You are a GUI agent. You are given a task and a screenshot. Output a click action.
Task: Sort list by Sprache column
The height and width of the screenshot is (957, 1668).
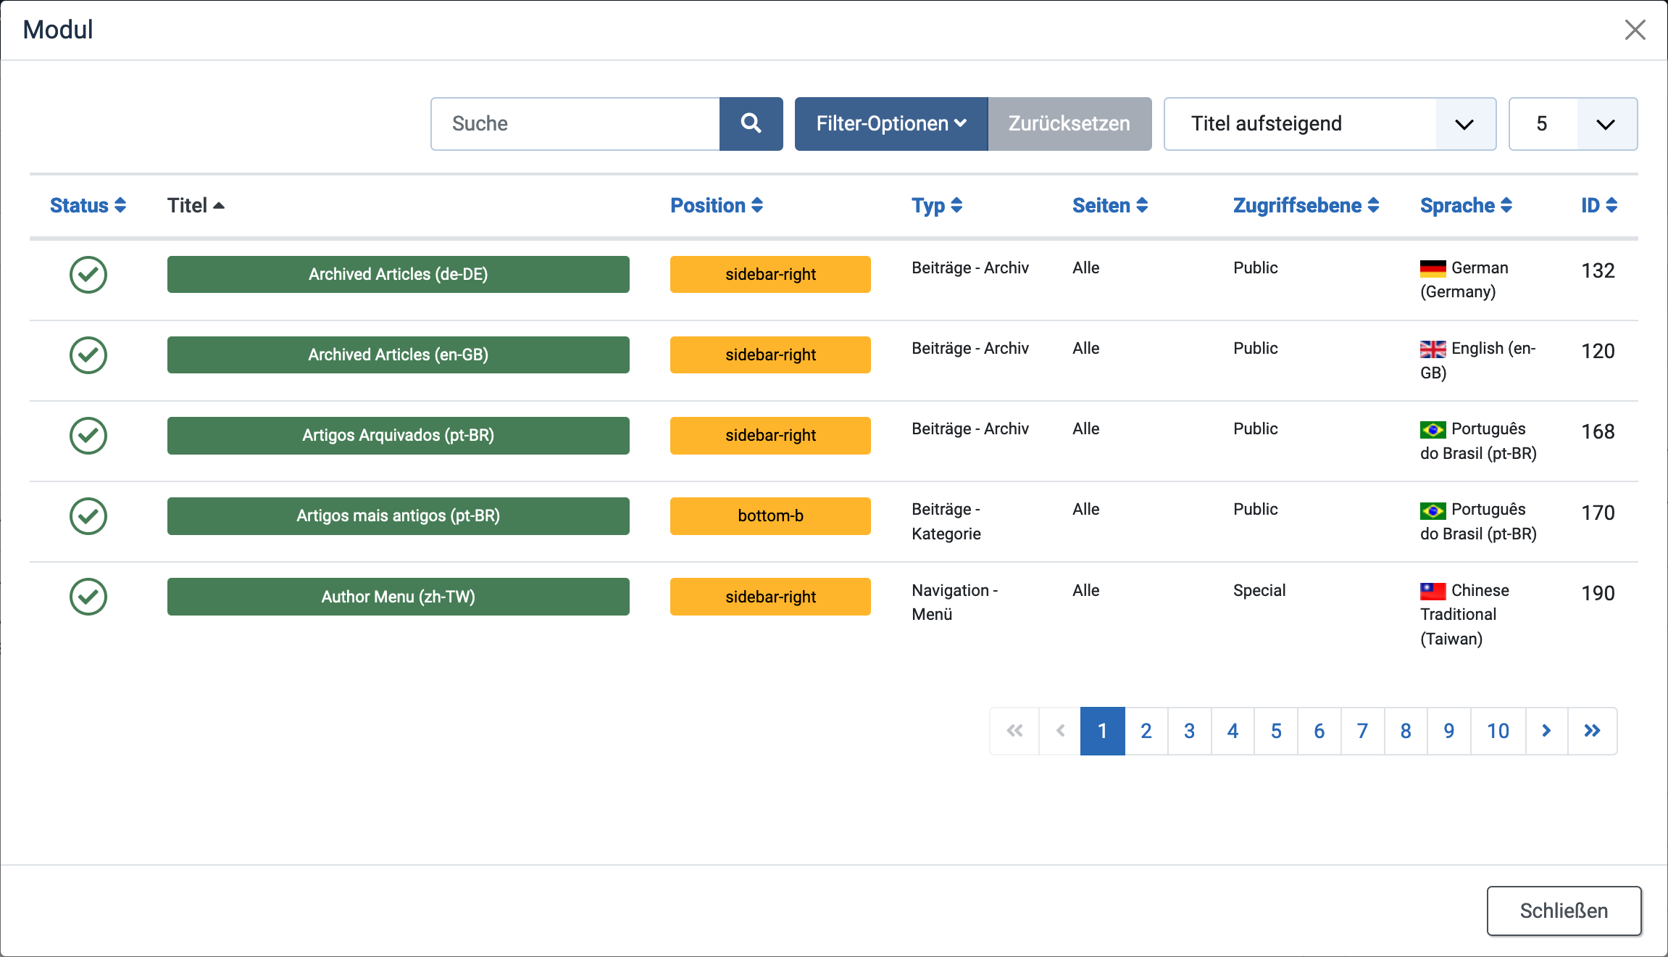[x=1466, y=206]
